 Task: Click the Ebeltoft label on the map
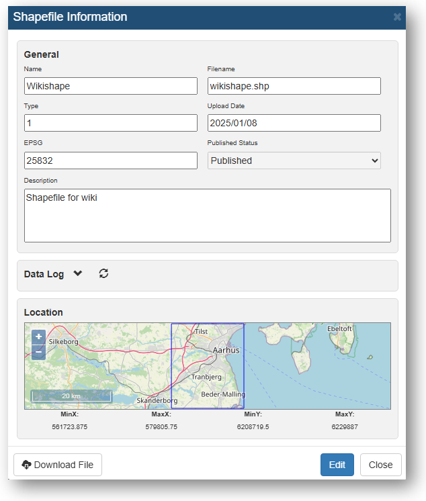(339, 328)
